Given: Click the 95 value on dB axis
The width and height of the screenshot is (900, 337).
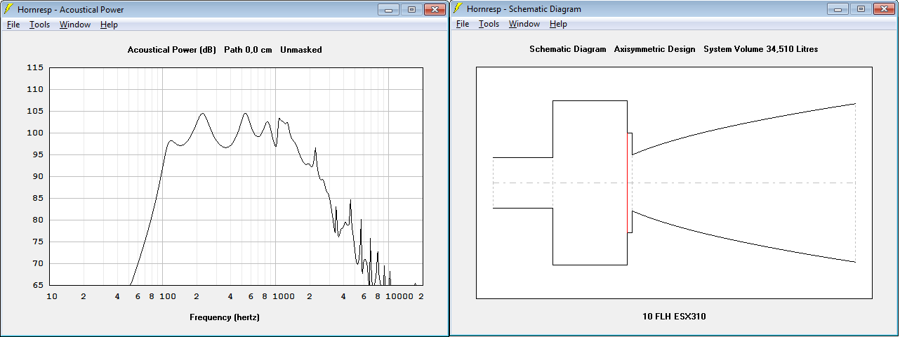Looking at the screenshot, I should 38,154.
